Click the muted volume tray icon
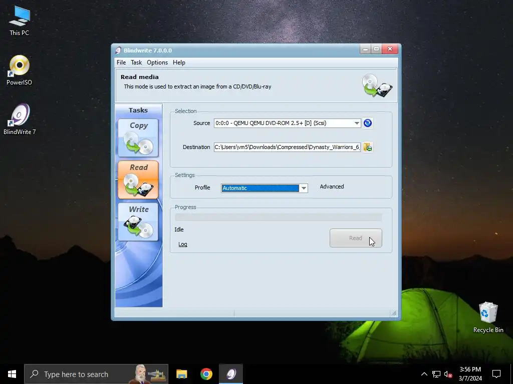Viewport: 513px width, 384px height. pos(448,374)
